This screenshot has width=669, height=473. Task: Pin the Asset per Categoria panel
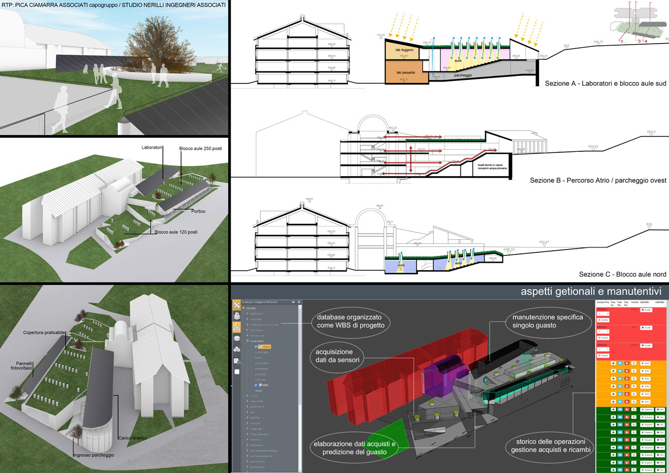tap(293, 302)
